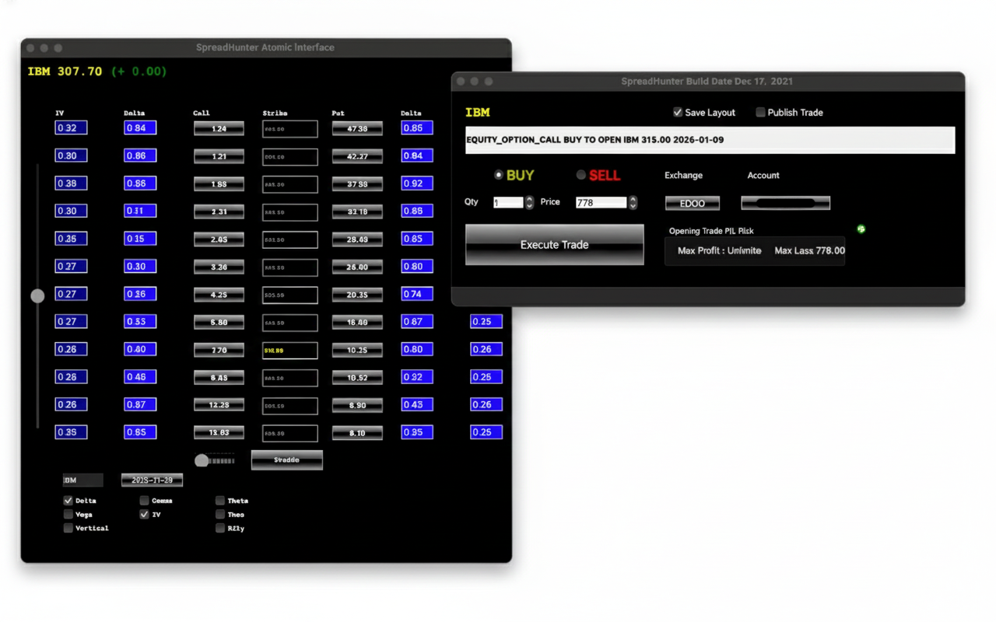Open the Account dropdown
996x622 pixels.
pyautogui.click(x=786, y=203)
